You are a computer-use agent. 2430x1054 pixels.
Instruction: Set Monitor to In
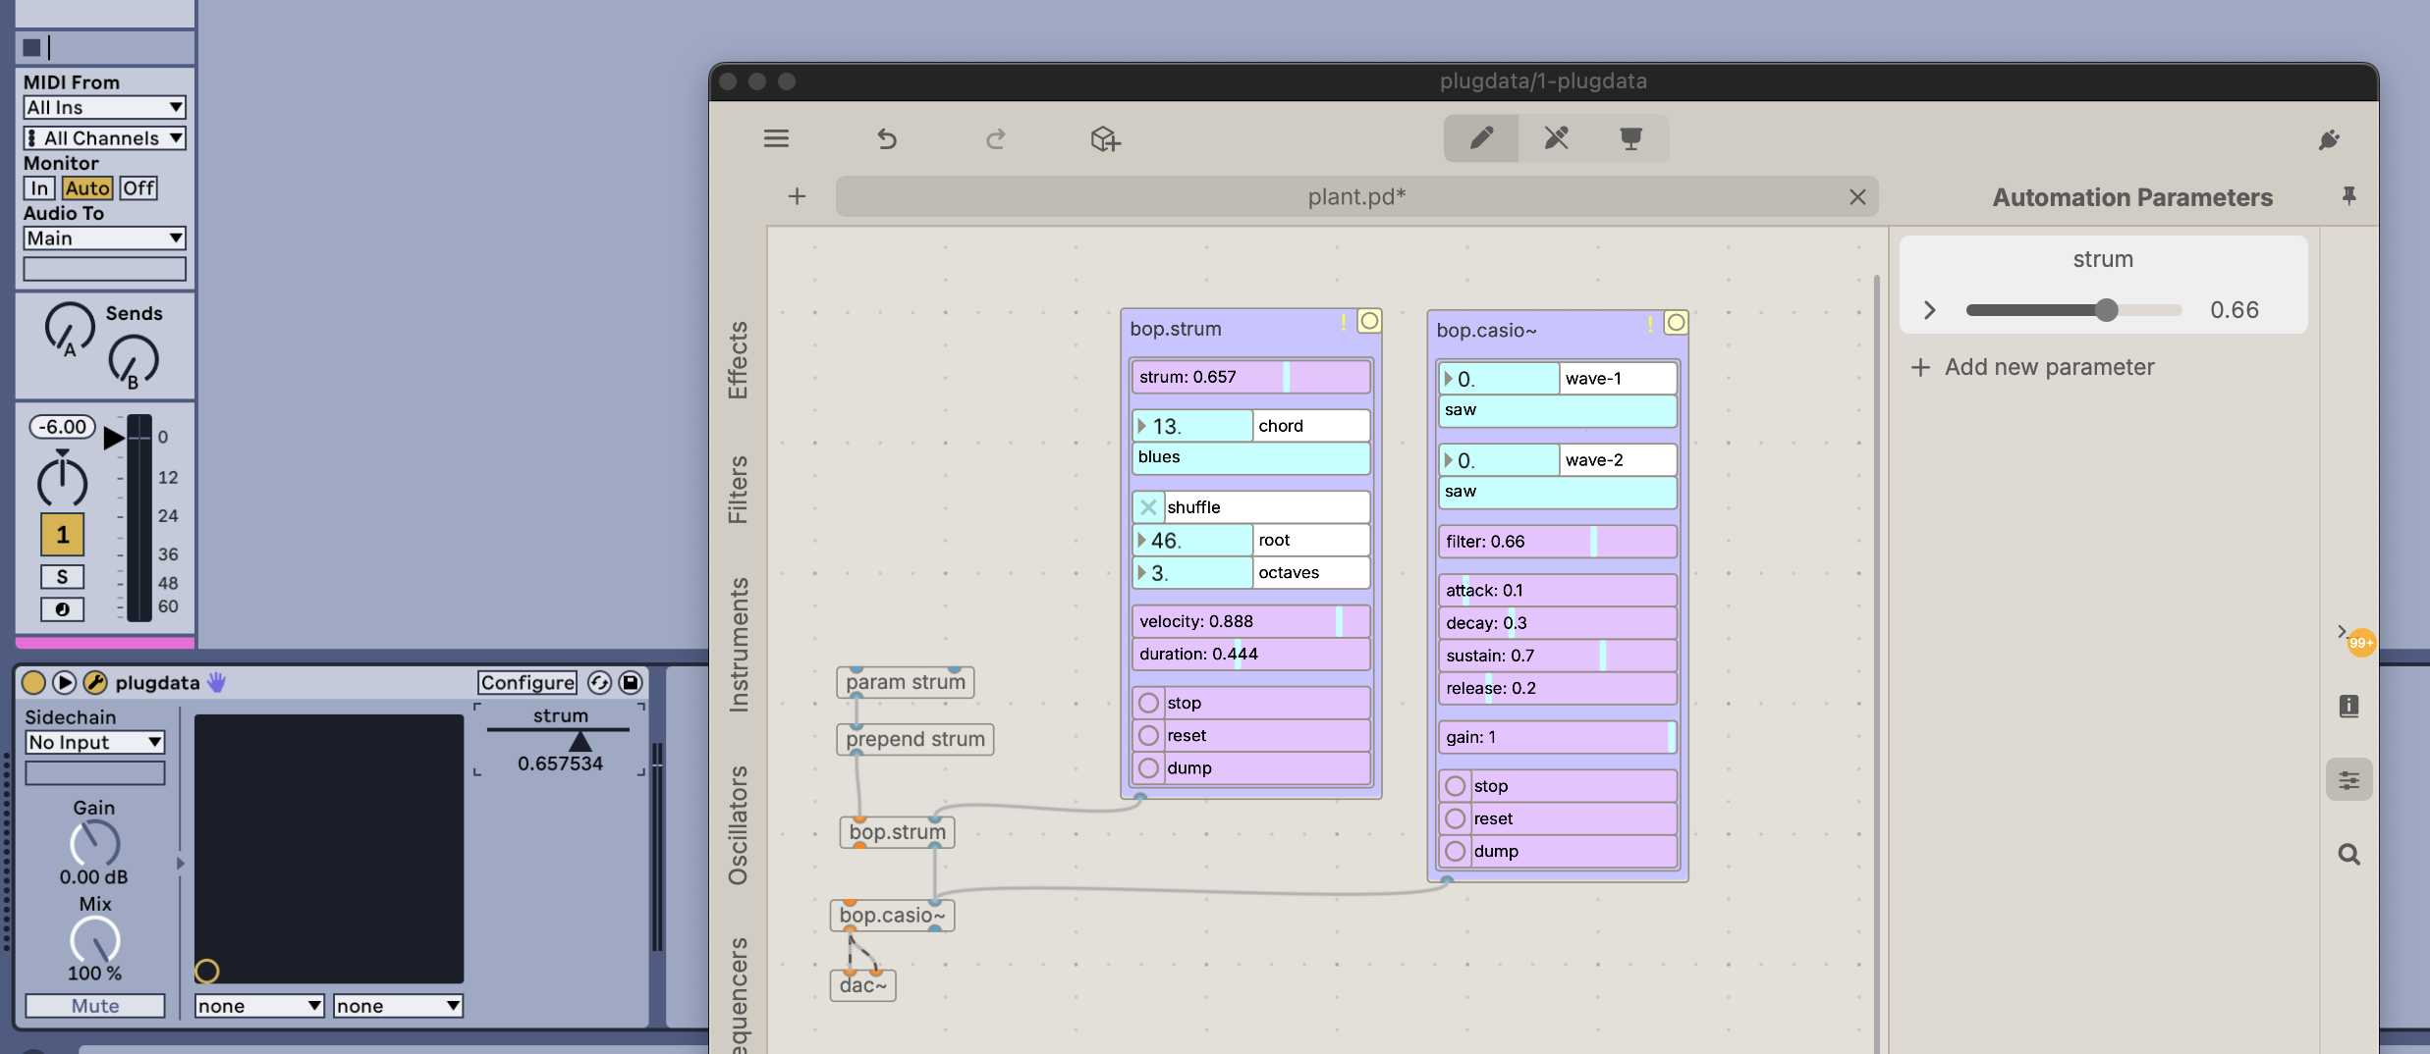[39, 188]
